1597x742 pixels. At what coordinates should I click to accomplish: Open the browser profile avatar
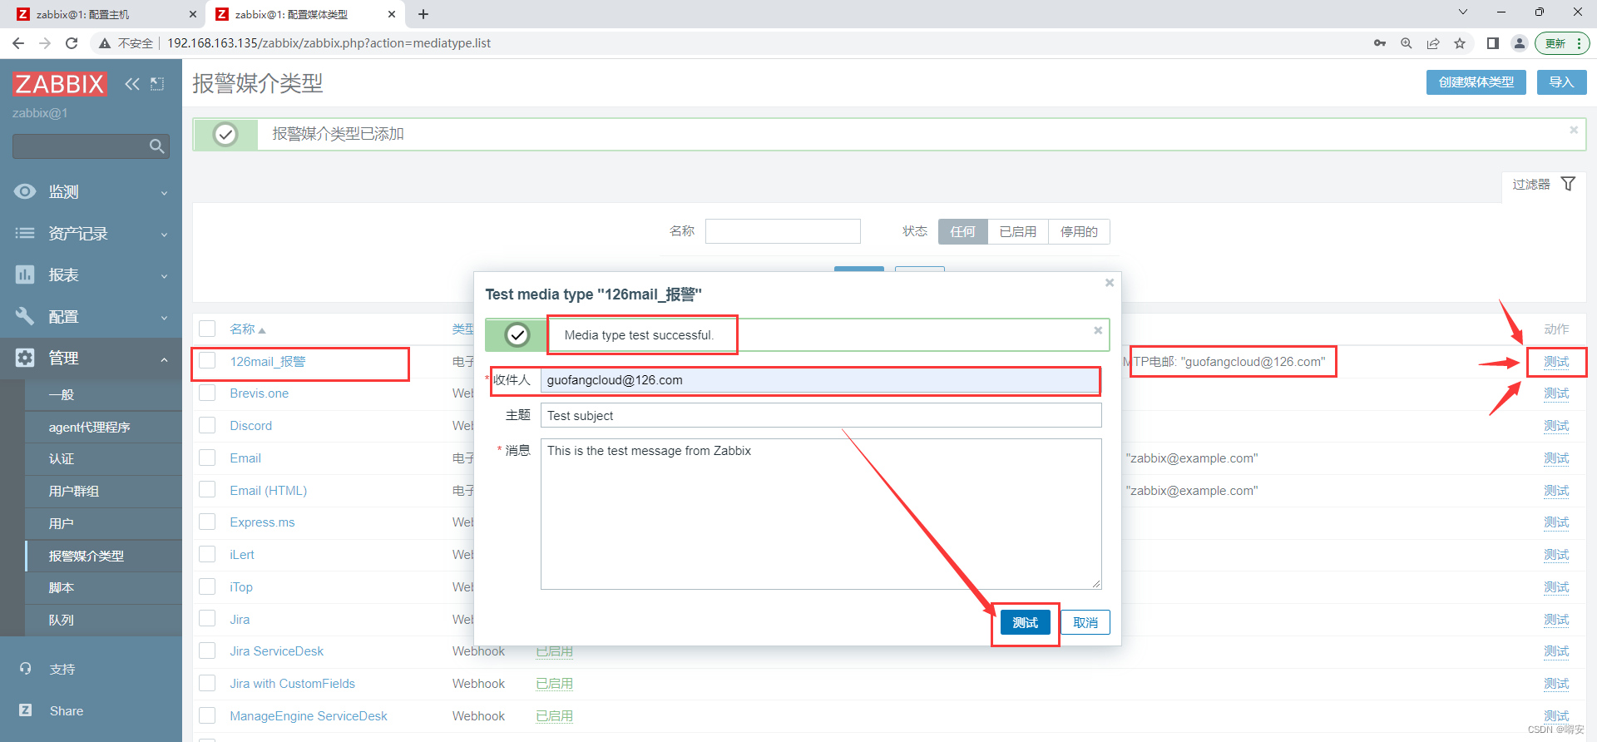coord(1520,43)
